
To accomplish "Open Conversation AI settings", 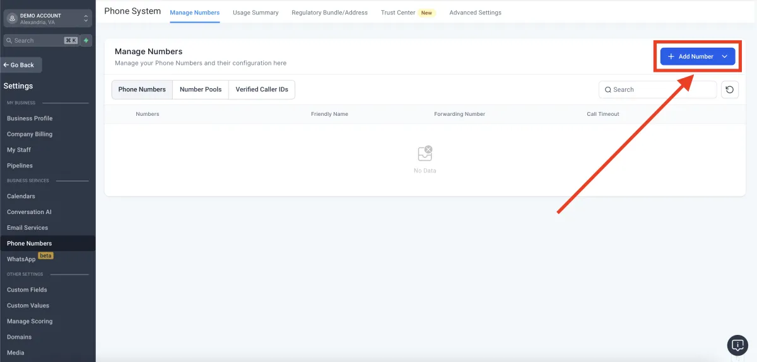I will tap(29, 212).
